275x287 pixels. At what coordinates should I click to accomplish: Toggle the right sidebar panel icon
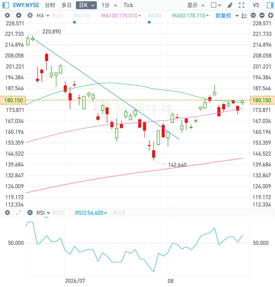(x=270, y=5)
